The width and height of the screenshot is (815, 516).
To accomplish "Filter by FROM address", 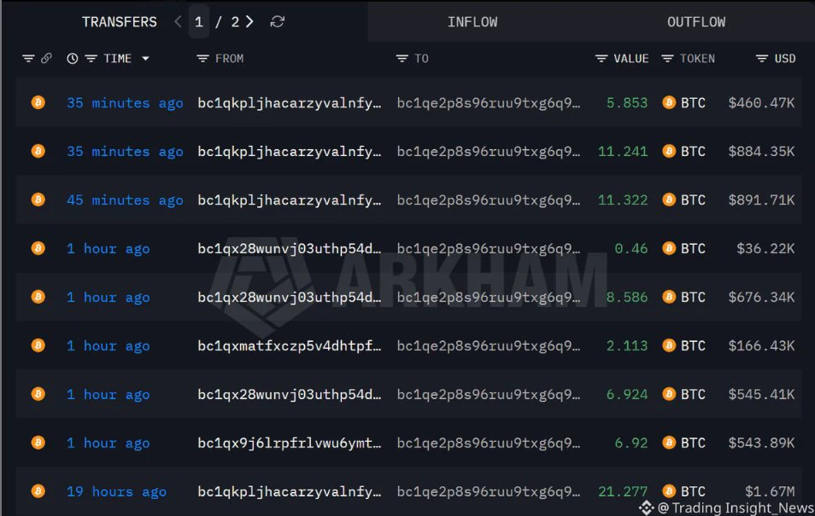I will [202, 59].
